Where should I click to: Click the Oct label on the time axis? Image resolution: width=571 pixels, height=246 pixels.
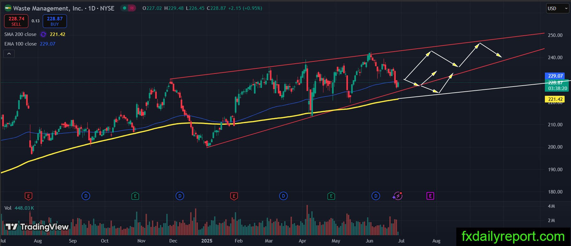coord(105,241)
